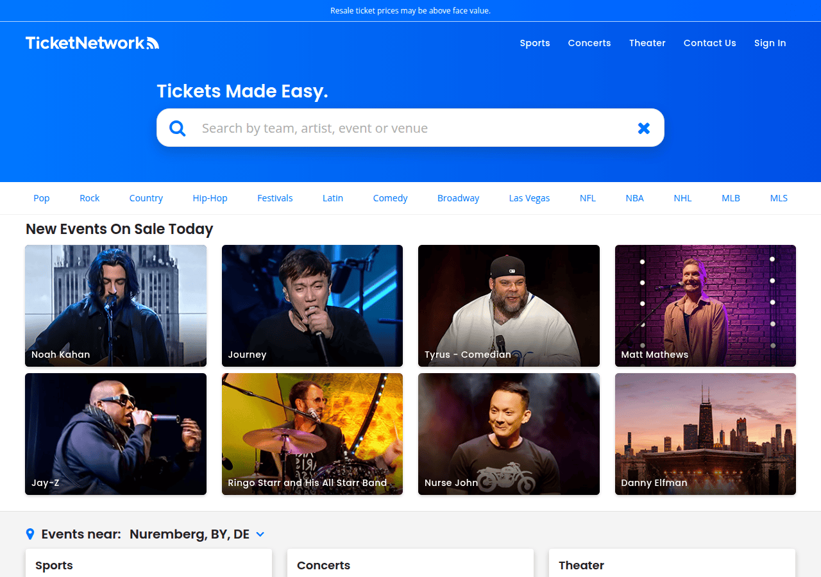Browse MLS tickets link
The height and width of the screenshot is (577, 821).
point(779,198)
